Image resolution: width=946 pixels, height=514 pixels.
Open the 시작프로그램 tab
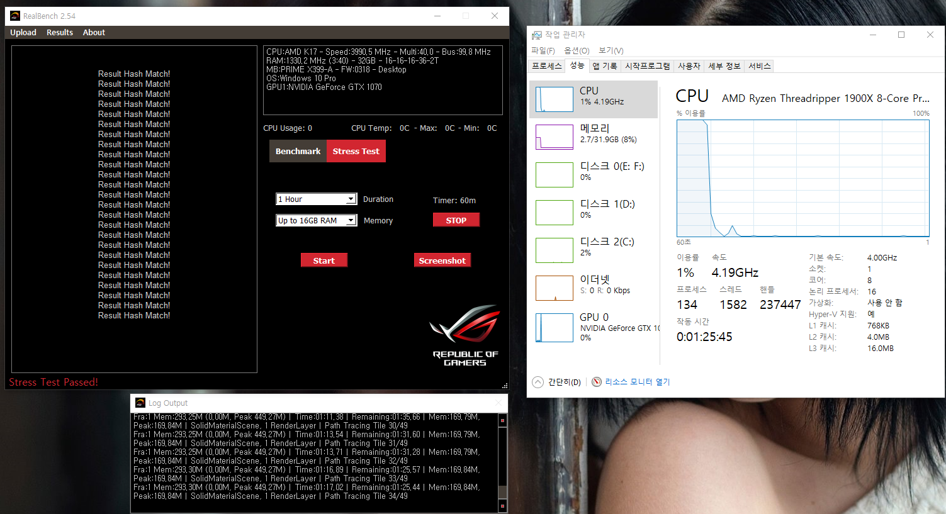pyautogui.click(x=648, y=66)
